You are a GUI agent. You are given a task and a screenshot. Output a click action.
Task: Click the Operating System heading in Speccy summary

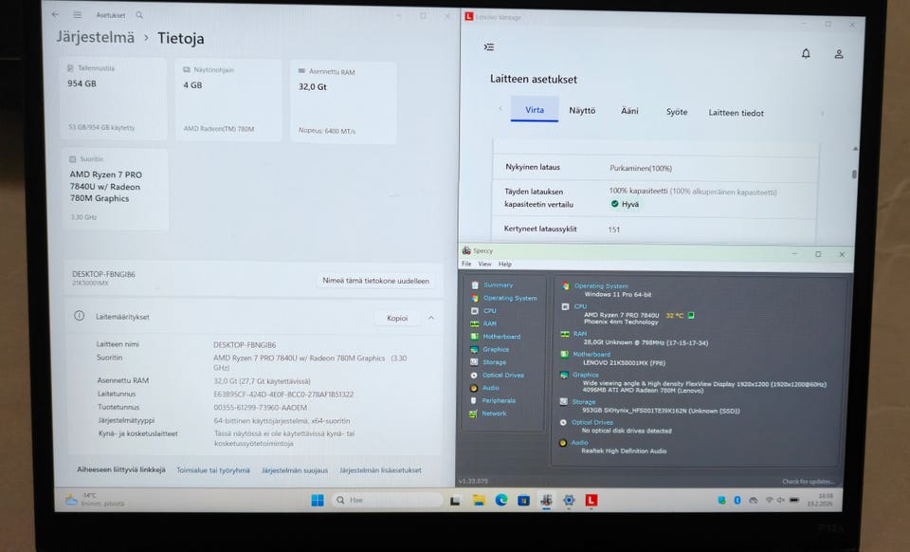[601, 285]
